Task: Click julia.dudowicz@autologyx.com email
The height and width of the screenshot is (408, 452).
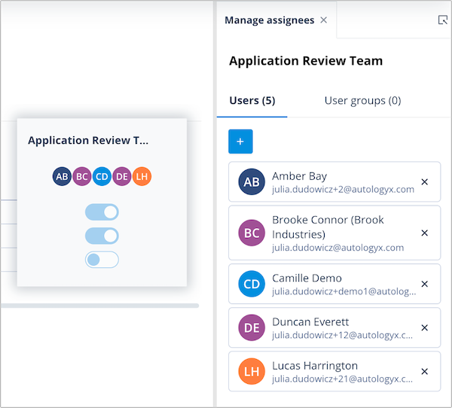Action: [337, 248]
